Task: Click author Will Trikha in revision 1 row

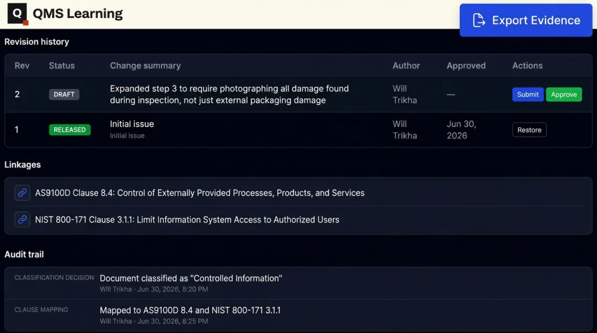Action: [405, 130]
